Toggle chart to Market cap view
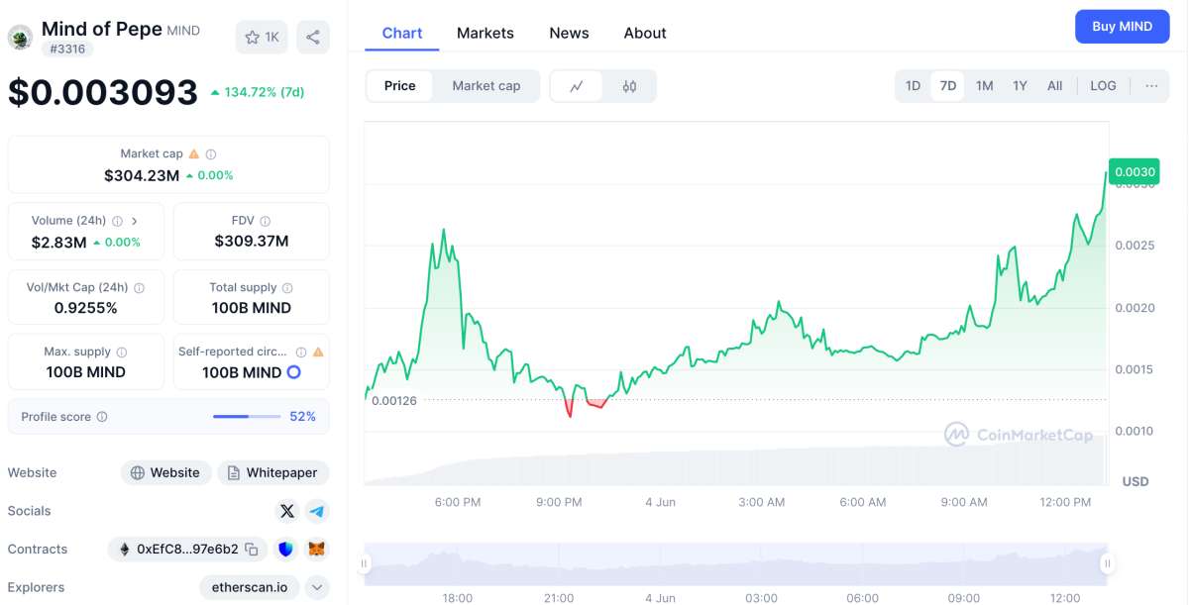 (x=486, y=86)
